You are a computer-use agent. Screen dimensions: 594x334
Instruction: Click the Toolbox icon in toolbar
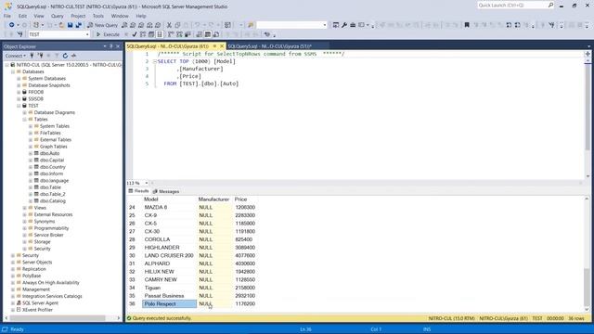353,25
